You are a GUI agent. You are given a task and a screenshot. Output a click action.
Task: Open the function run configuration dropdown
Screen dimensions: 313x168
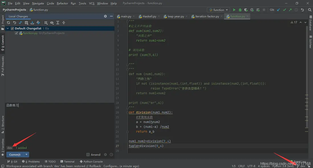(219, 10)
